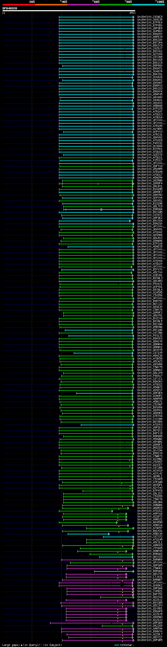Select the UniRef100_B9GID0 label
This screenshot has width=167, height=647.
click(x=150, y=40)
